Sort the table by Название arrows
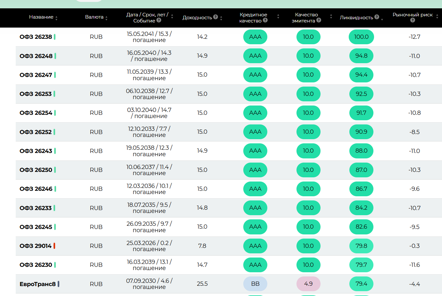The height and width of the screenshot is (296, 442). click(x=56, y=18)
